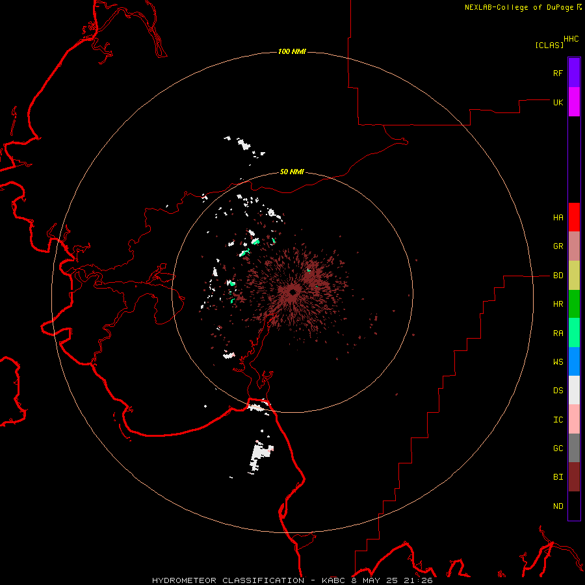Click the RA light green swatch
The width and height of the screenshot is (585, 585).
[574, 333]
